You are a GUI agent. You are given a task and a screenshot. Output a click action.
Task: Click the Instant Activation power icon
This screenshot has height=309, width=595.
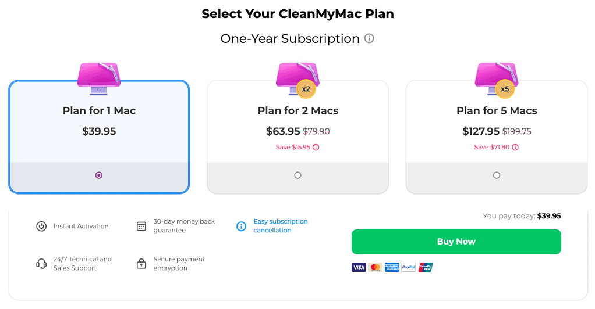pyautogui.click(x=41, y=227)
